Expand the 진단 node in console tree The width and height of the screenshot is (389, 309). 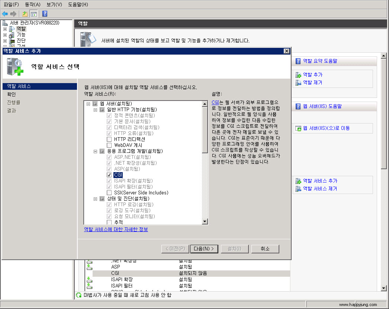pos(5,41)
